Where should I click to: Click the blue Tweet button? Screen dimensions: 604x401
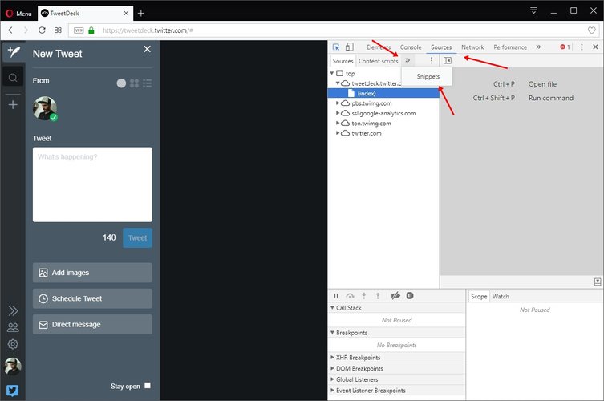point(137,237)
